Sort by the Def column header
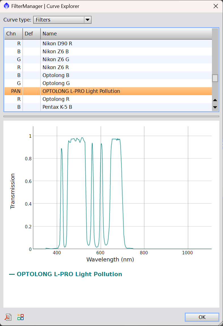This screenshot has width=223, height=326. click(x=32, y=34)
